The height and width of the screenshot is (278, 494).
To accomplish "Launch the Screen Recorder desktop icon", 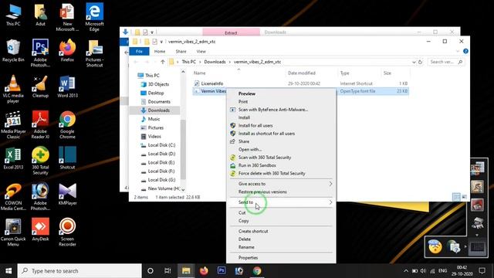I will click(67, 232).
